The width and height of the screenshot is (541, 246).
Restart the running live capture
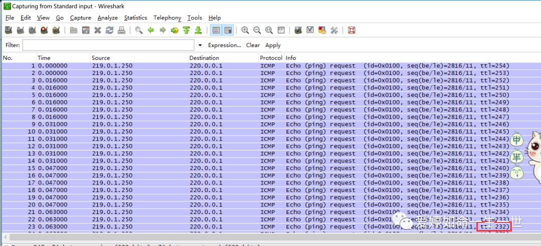pos(56,30)
